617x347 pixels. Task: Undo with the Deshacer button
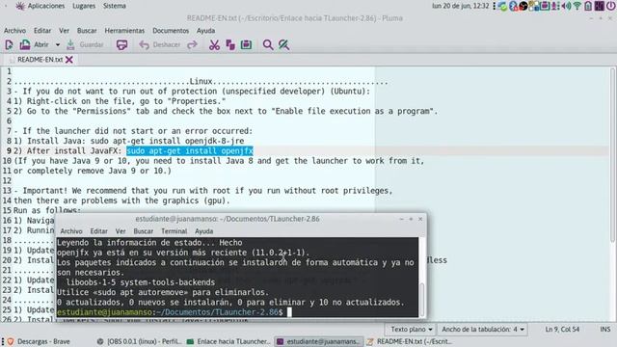point(160,45)
